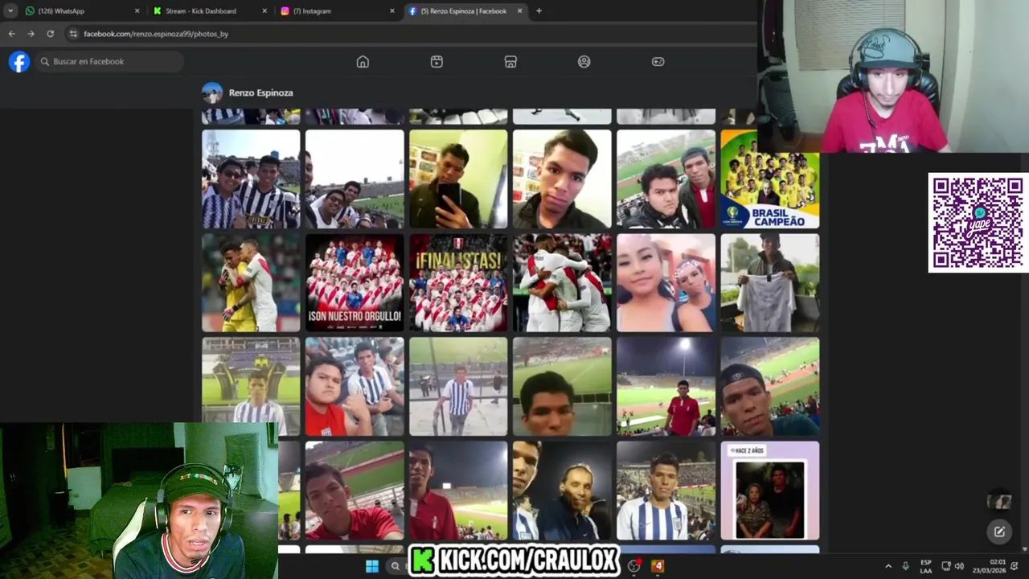Image resolution: width=1029 pixels, height=579 pixels.
Task: Open the notifications bell in taskbar
Action: [x=1014, y=566]
